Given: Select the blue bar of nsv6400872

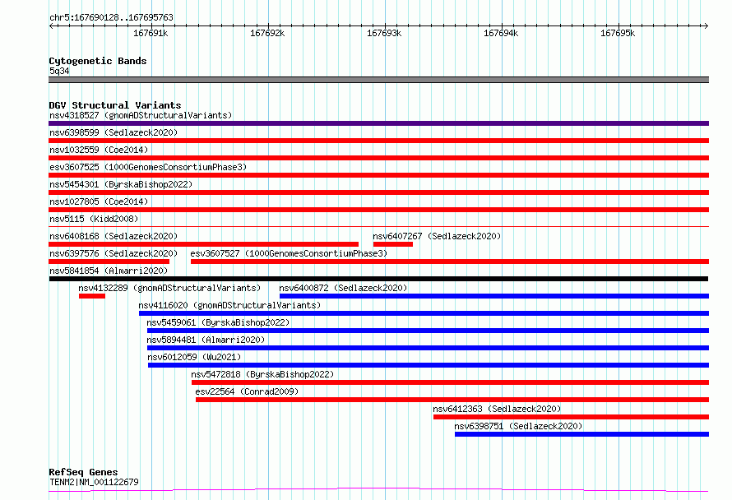Looking at the screenshot, I should 494,296.
